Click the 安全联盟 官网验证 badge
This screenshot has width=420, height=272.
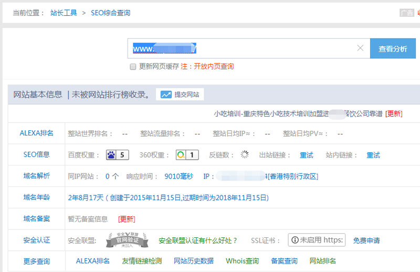127,240
